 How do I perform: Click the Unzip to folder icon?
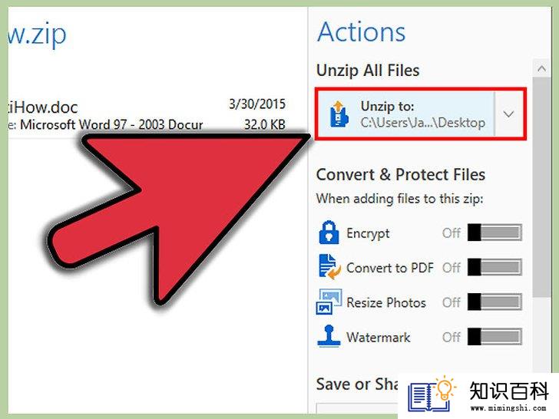pyautogui.click(x=339, y=114)
